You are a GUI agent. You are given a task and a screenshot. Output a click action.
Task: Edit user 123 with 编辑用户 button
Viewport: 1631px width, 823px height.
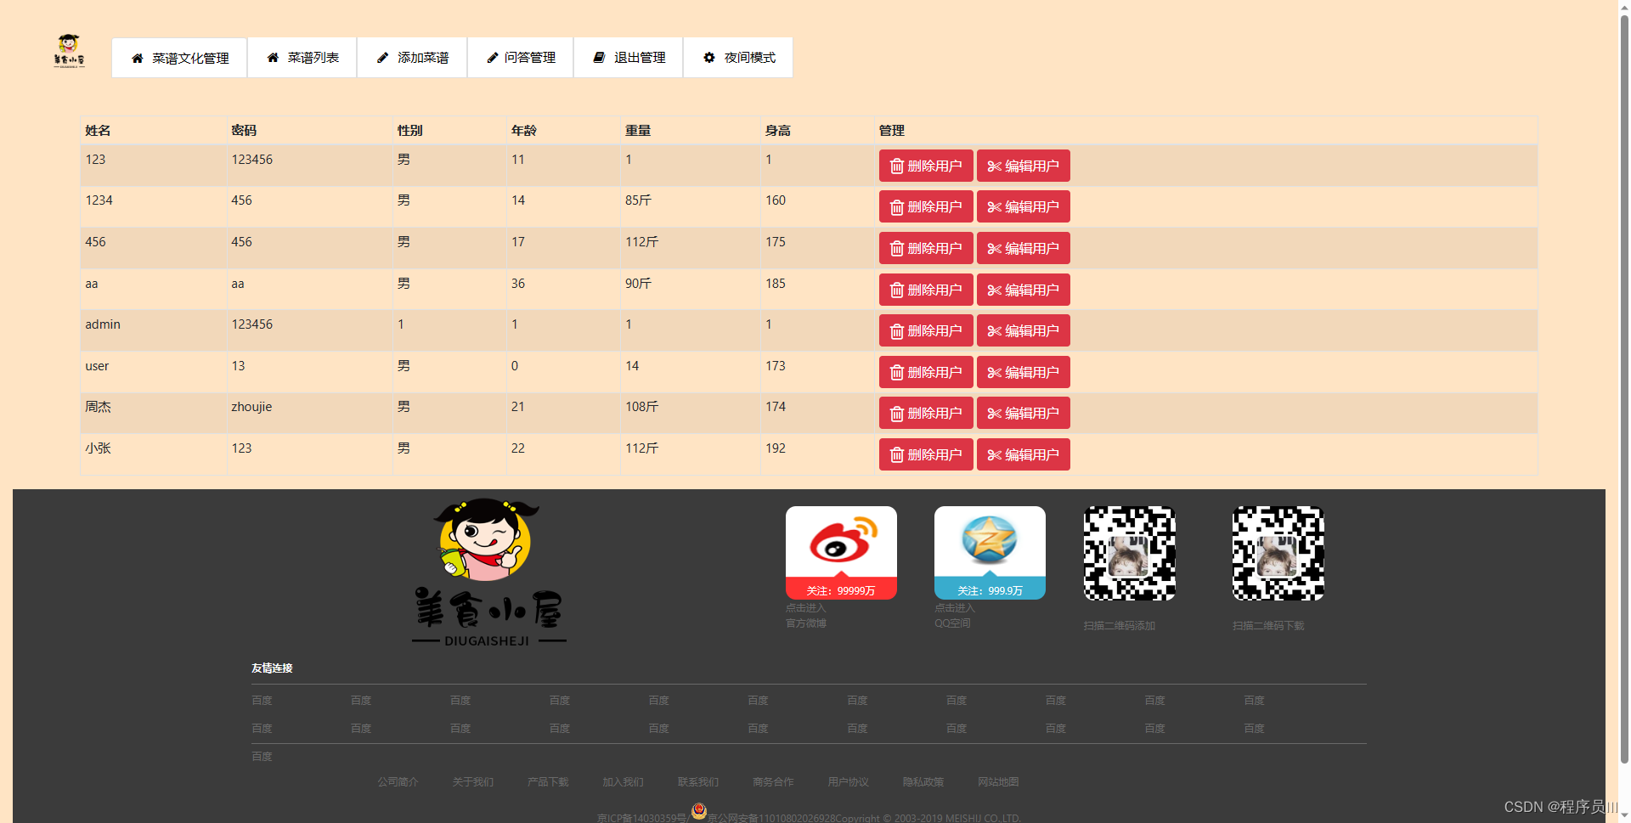[x=1024, y=166]
